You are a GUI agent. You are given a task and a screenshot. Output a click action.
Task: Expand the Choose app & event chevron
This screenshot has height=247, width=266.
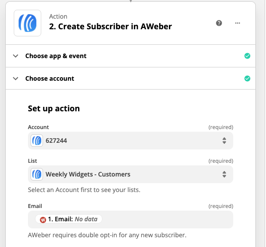[16, 56]
